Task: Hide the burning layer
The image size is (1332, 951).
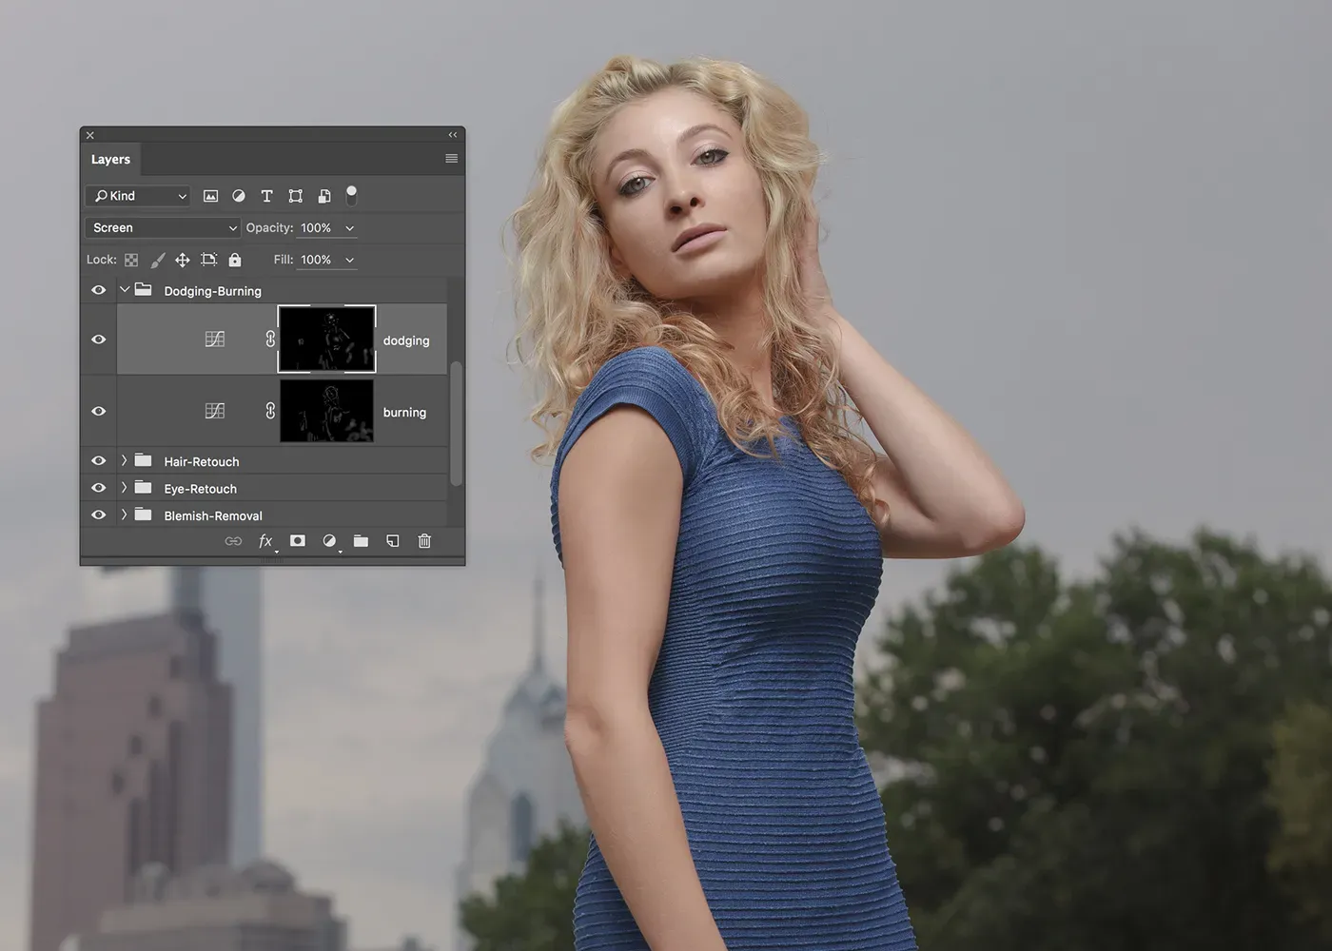Action: (98, 412)
